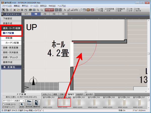Click the red X delete icon
Screen dimensions: 151x113
(15, 10)
